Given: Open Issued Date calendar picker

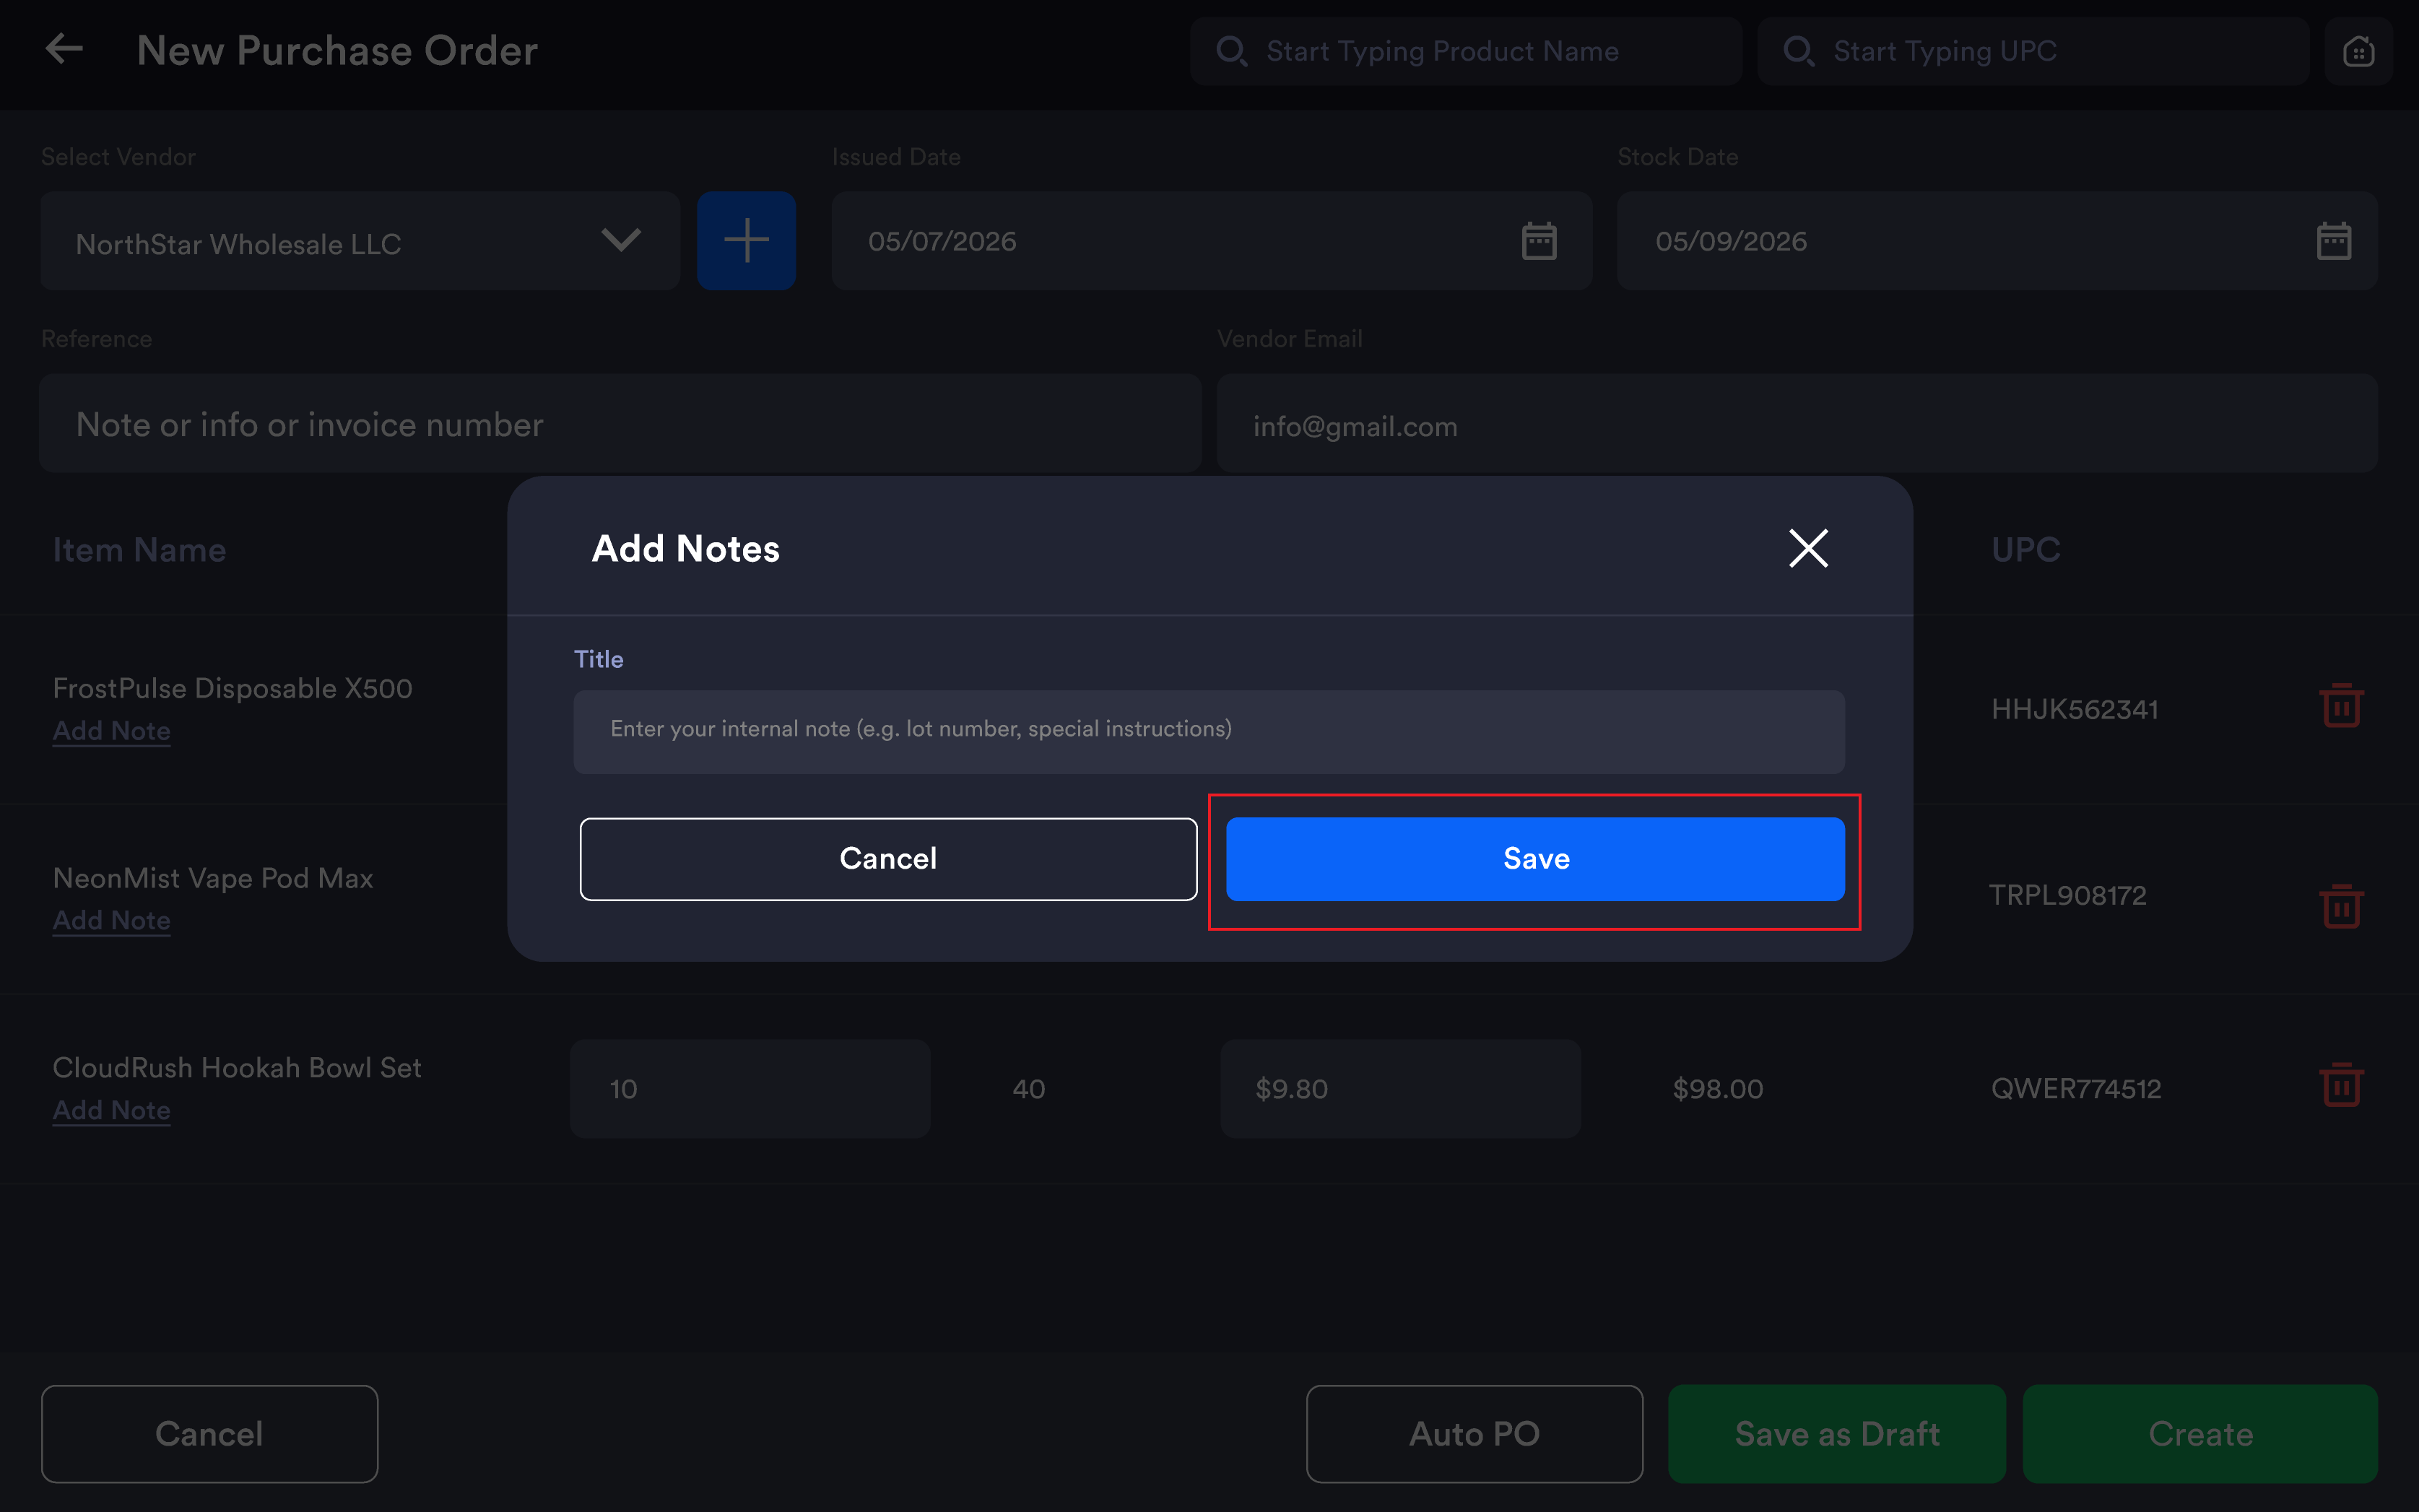Looking at the screenshot, I should [1539, 241].
